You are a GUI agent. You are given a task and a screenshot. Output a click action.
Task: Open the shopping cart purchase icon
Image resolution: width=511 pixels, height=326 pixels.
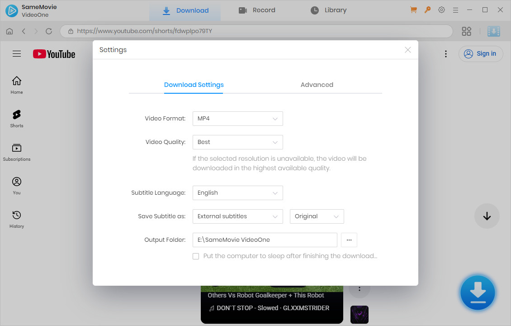[x=414, y=10]
